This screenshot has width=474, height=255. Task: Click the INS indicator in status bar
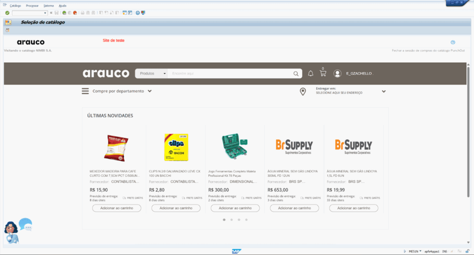(445, 251)
